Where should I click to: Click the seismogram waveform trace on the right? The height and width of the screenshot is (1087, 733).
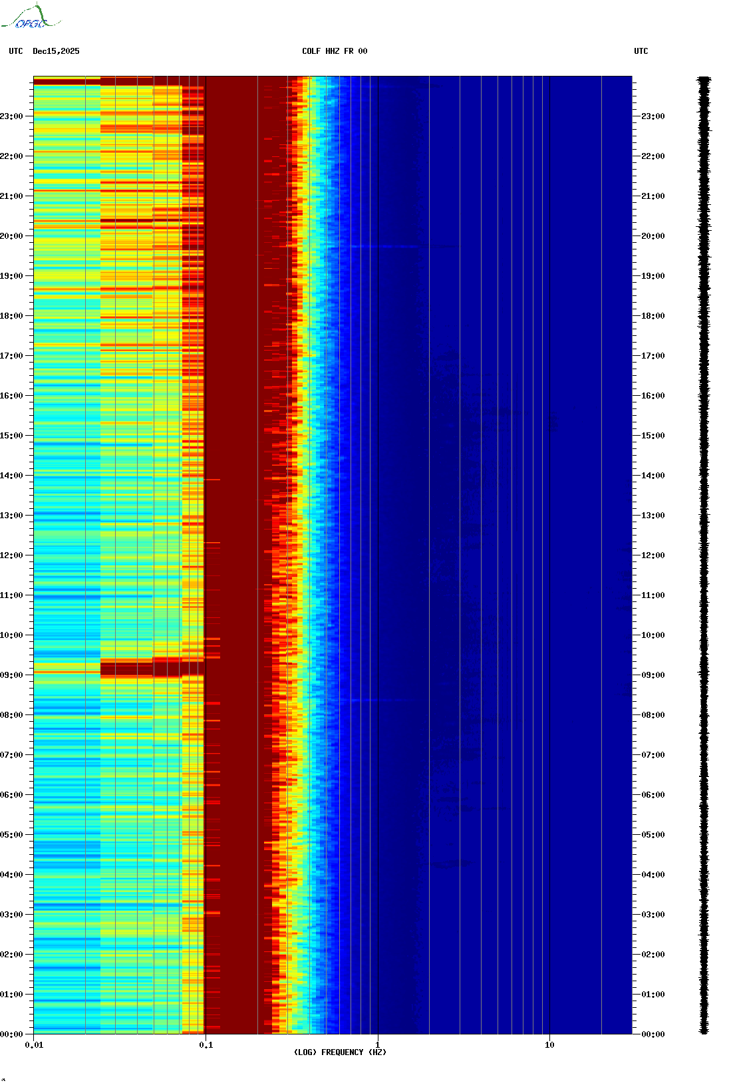point(704,555)
